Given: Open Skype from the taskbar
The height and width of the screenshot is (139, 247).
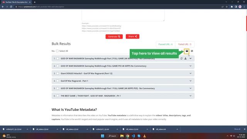Looking at the screenshot, I should [139, 136].
